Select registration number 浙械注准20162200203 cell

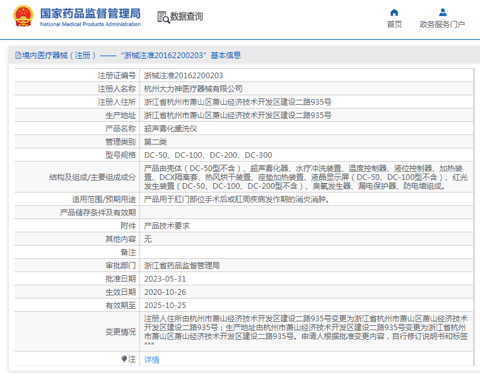point(184,76)
